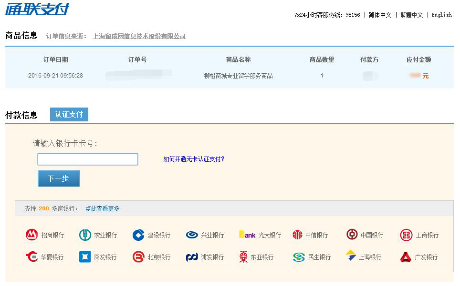Click the 广发银行 bank name text
Viewport: 460px width, 286px height.
pyautogui.click(x=426, y=257)
